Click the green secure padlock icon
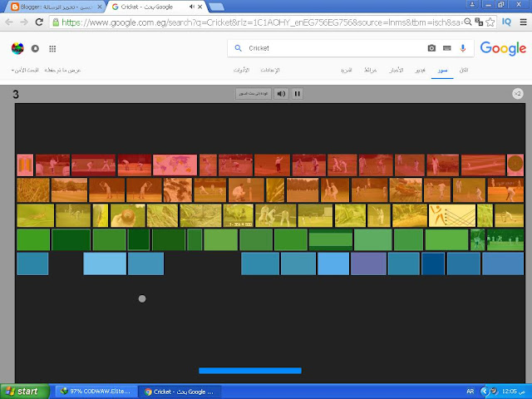The image size is (532, 399). pyautogui.click(x=56, y=22)
